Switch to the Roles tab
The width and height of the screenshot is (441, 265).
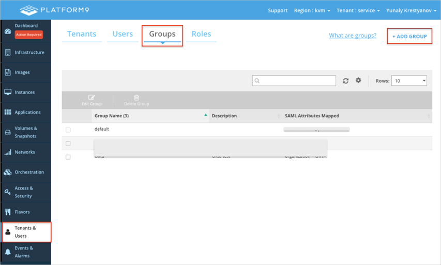pyautogui.click(x=201, y=34)
